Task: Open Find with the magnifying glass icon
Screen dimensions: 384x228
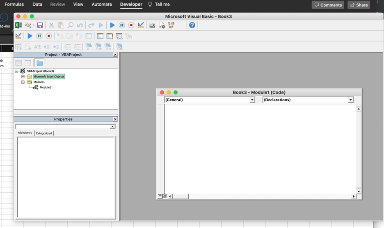Action: [70, 25]
